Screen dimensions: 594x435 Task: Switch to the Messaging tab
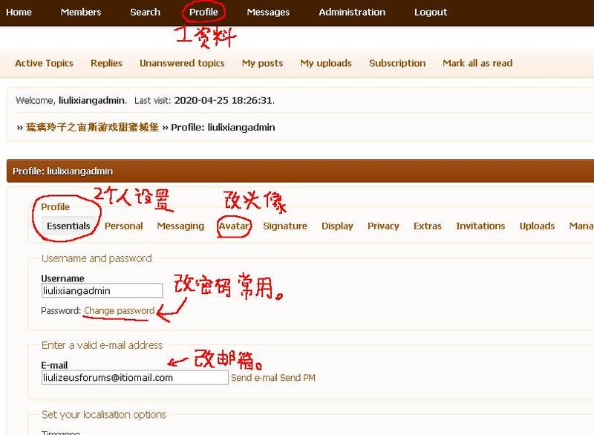coord(180,226)
